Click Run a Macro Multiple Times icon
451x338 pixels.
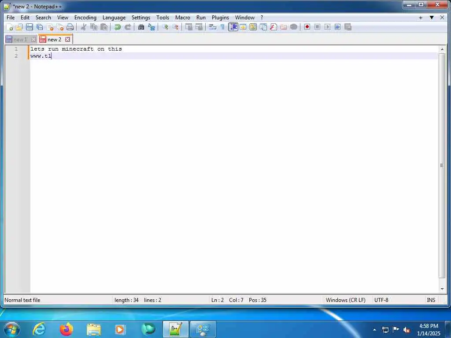[337, 27]
